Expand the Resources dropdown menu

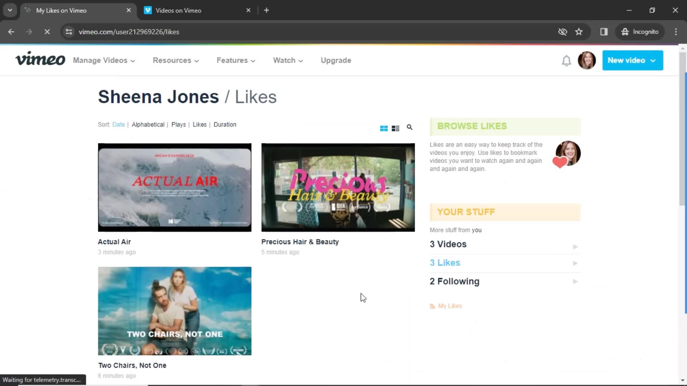(x=175, y=60)
